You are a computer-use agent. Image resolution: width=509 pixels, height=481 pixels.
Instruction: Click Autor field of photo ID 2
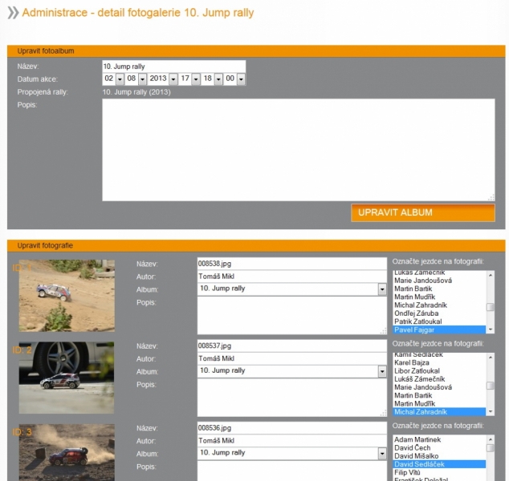pyautogui.click(x=291, y=358)
